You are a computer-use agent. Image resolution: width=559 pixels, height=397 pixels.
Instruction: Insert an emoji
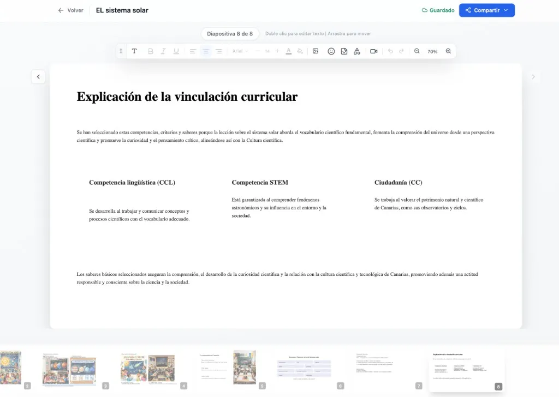click(x=331, y=51)
